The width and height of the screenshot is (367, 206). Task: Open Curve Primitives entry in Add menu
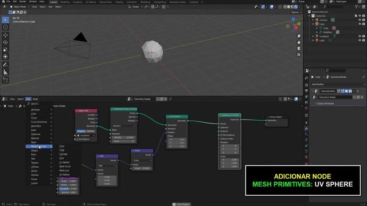39,122
